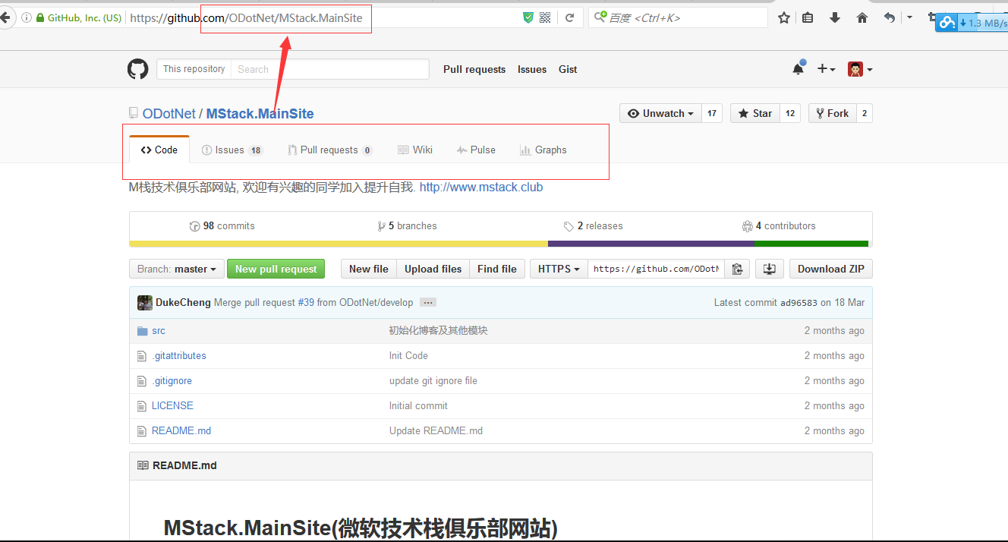View stargazers count 12
Viewport: 1008px width, 542px height.
[x=790, y=113]
